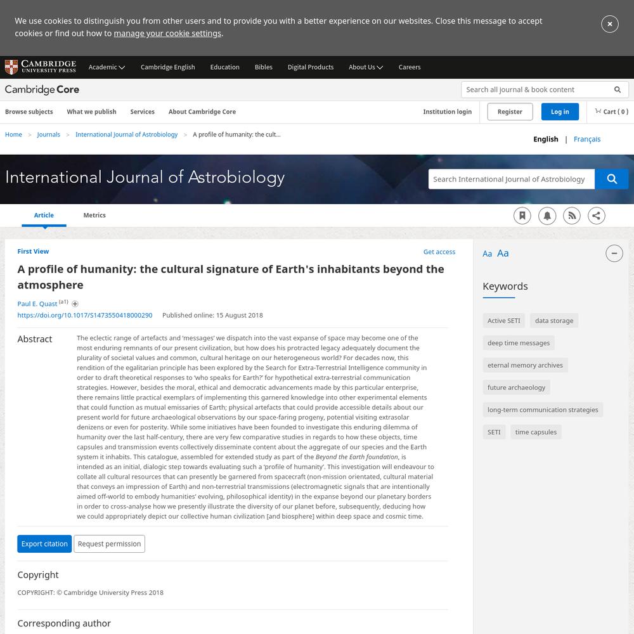
Task: Select the time capsules keyword
Action: point(536,432)
